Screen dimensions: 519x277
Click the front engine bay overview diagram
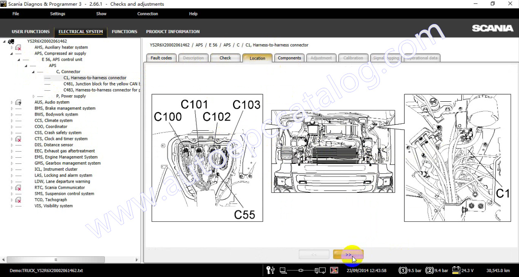[333, 151]
